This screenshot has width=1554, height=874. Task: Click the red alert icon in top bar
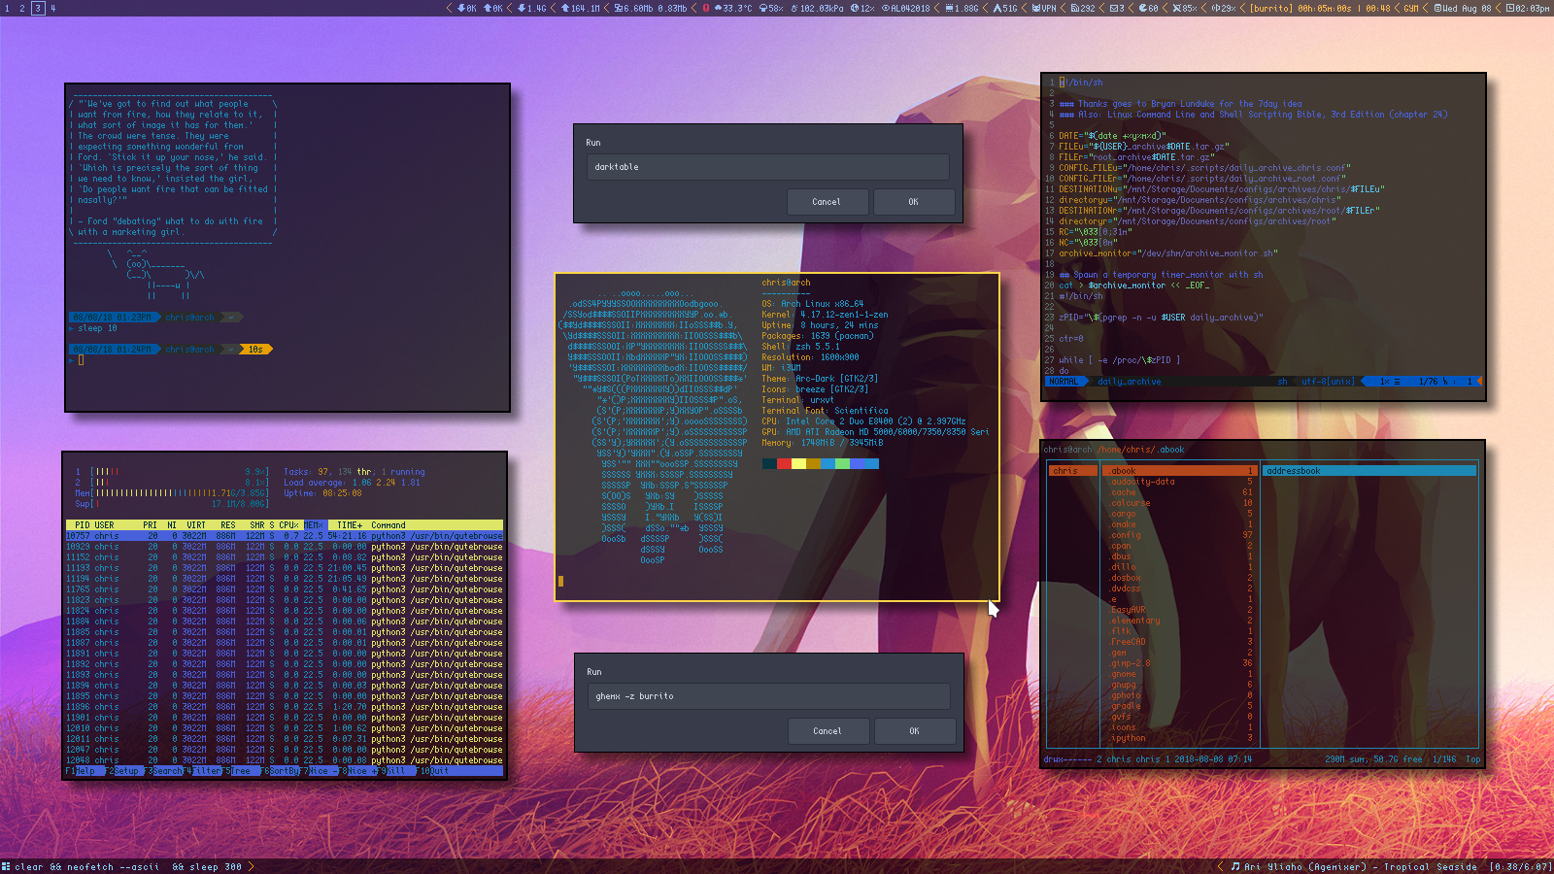[706, 8]
